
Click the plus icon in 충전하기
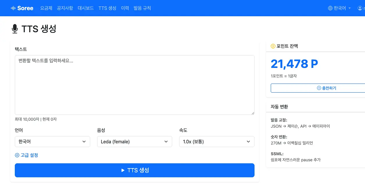coord(319,88)
